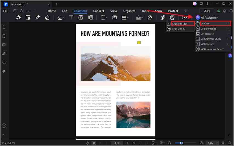The image size is (234, 146).
Task: Click the yellow sticky note on the page
Action: (139, 43)
